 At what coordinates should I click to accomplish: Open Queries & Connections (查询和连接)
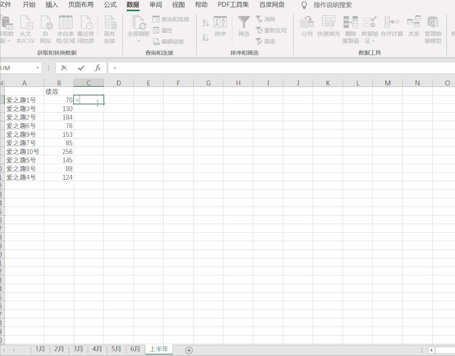click(171, 19)
